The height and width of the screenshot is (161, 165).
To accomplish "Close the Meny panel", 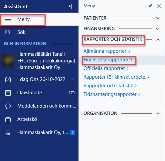I will [159, 6].
